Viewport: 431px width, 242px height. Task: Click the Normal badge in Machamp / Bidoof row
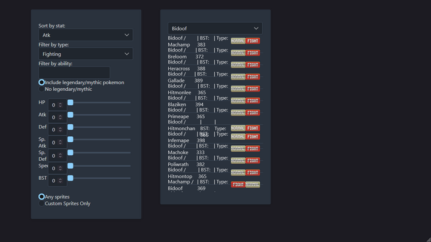coord(253,185)
